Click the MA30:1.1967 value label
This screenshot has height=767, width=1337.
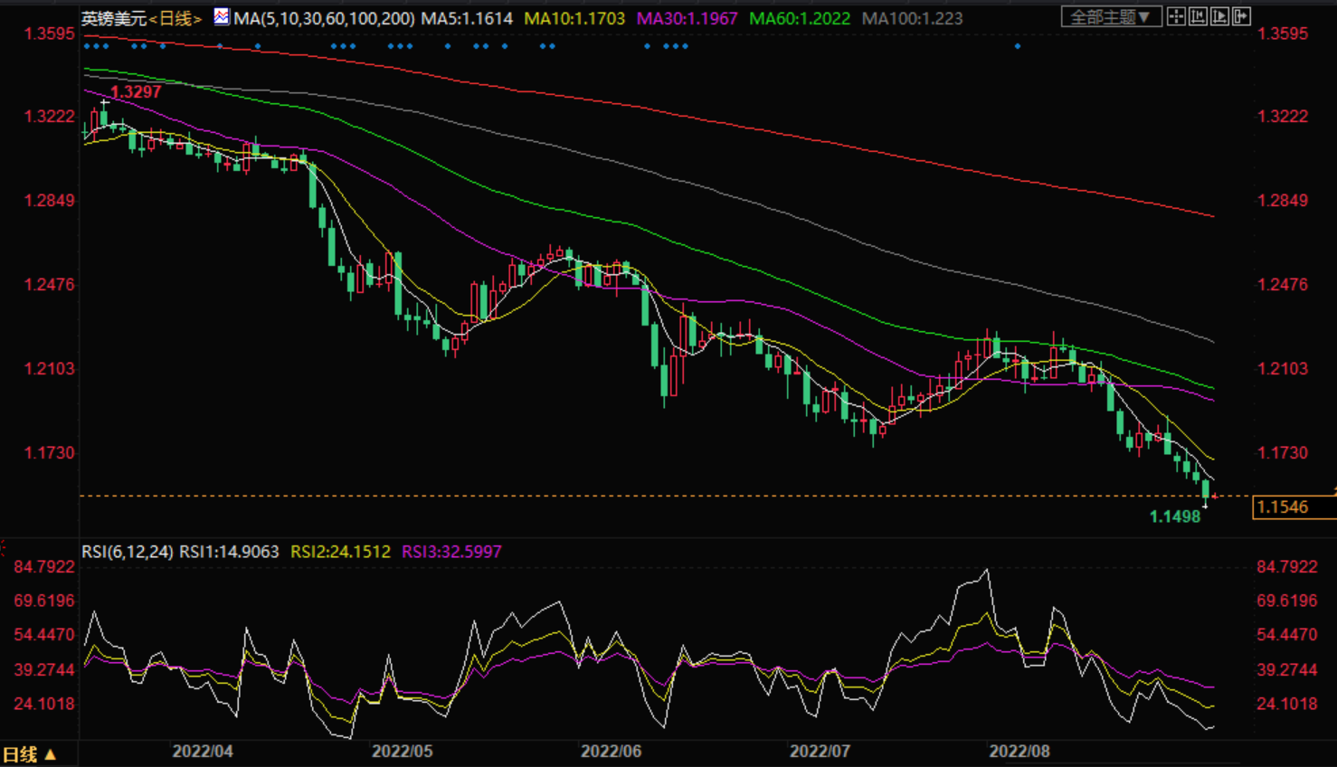coord(687,18)
